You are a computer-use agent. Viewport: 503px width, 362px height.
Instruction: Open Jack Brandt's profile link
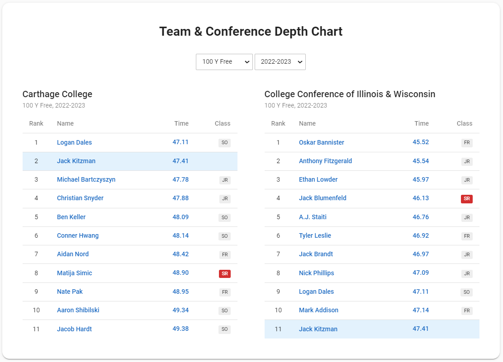click(316, 254)
